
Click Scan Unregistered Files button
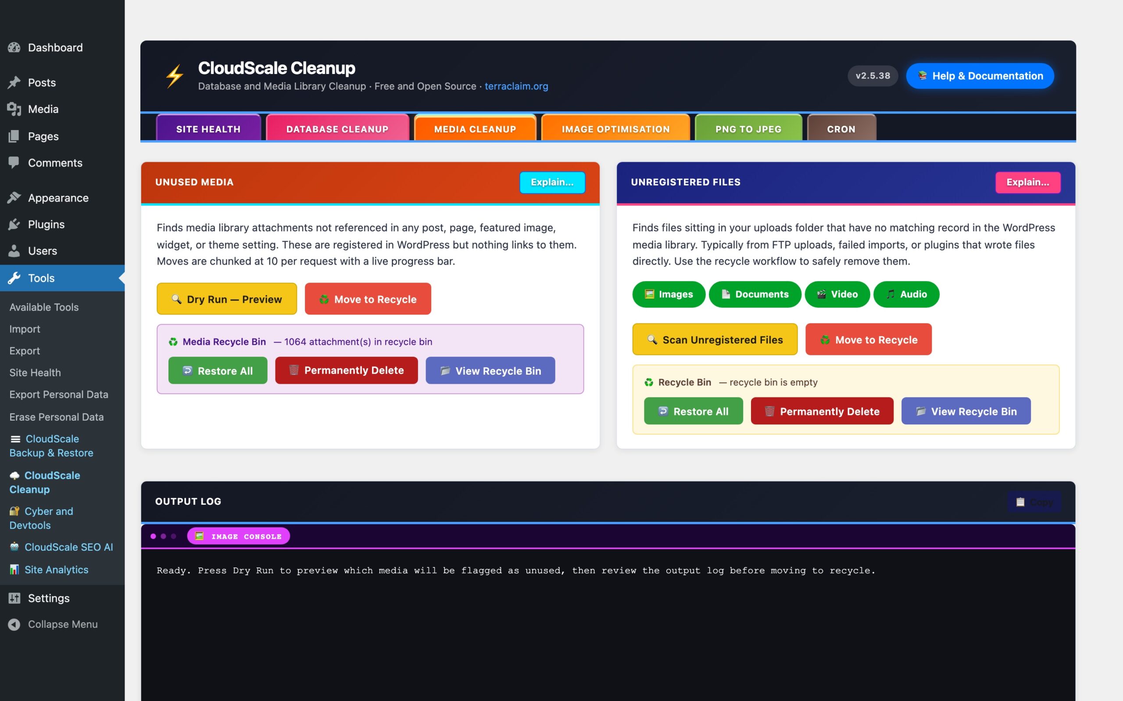(715, 340)
